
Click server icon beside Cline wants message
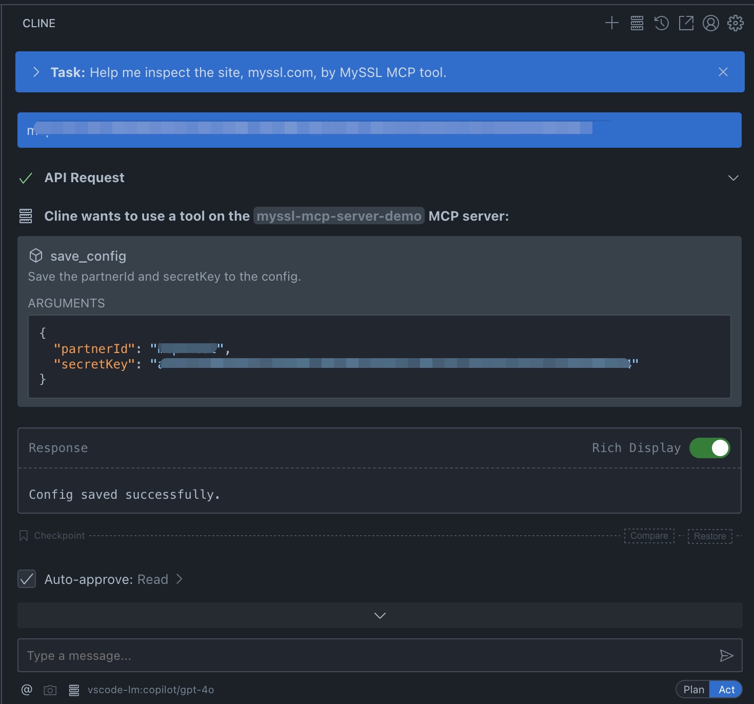click(26, 216)
